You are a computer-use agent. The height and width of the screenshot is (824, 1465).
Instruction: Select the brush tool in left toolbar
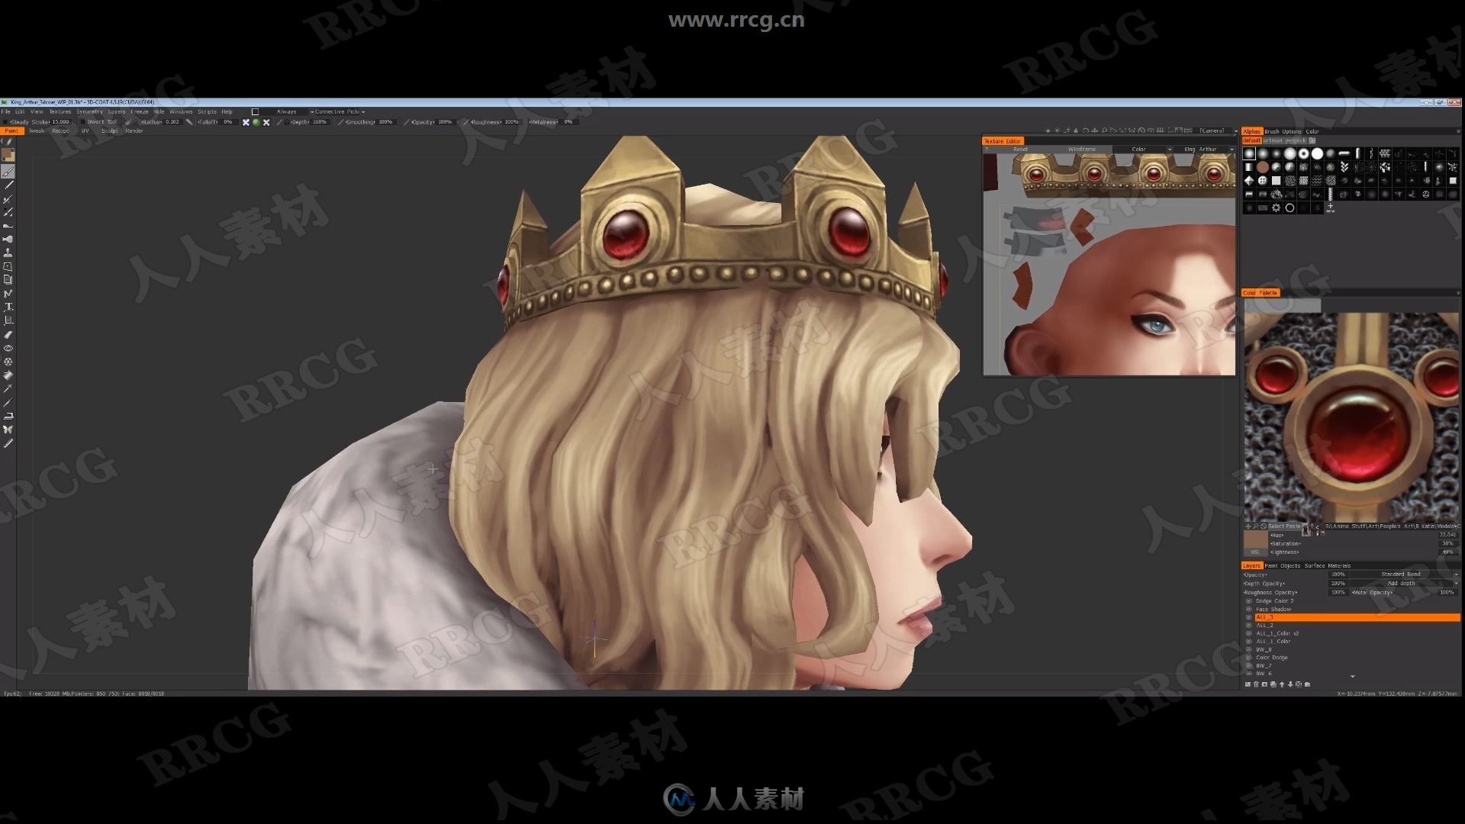[8, 172]
